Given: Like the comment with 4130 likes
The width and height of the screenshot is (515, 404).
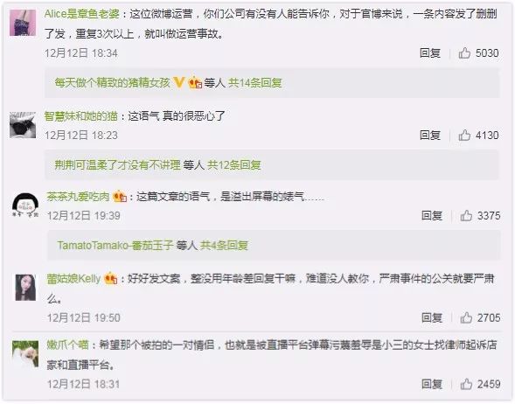Looking at the screenshot, I should pos(464,135).
